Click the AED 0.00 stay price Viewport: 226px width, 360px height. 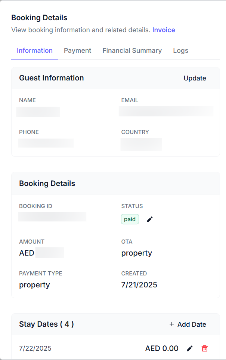(162, 348)
